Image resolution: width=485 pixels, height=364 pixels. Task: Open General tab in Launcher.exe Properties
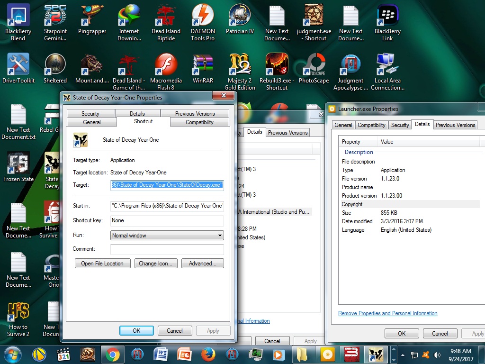[343, 125]
